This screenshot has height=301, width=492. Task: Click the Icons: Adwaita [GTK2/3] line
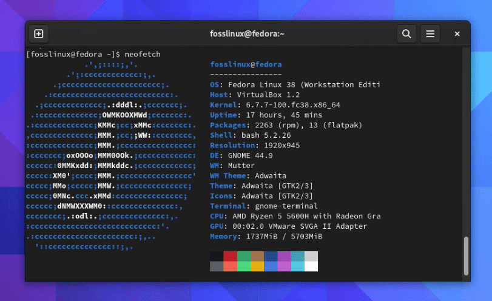[261, 196]
